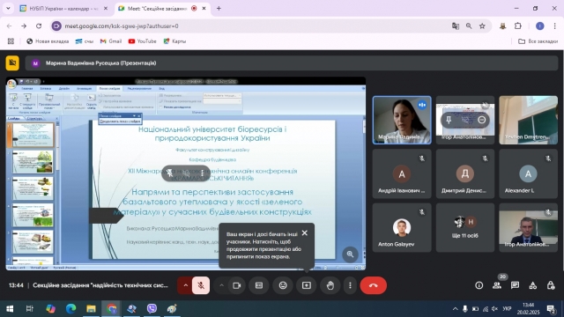The width and height of the screenshot is (564, 317).
Task: Open Viber from taskbar
Action: click(x=152, y=309)
